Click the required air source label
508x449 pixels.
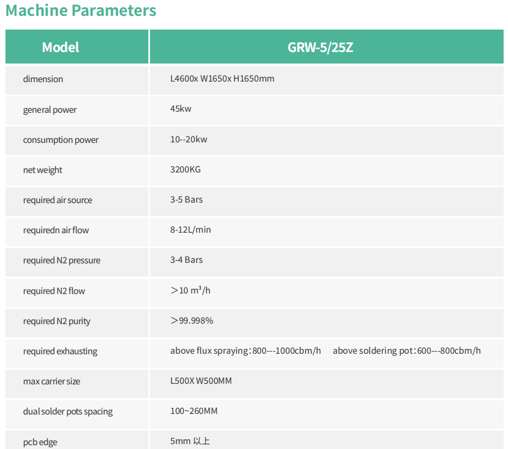point(57,200)
